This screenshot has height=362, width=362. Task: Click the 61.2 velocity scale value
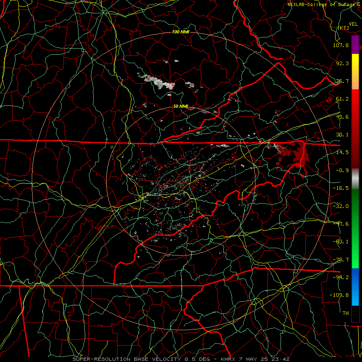pos(342,99)
